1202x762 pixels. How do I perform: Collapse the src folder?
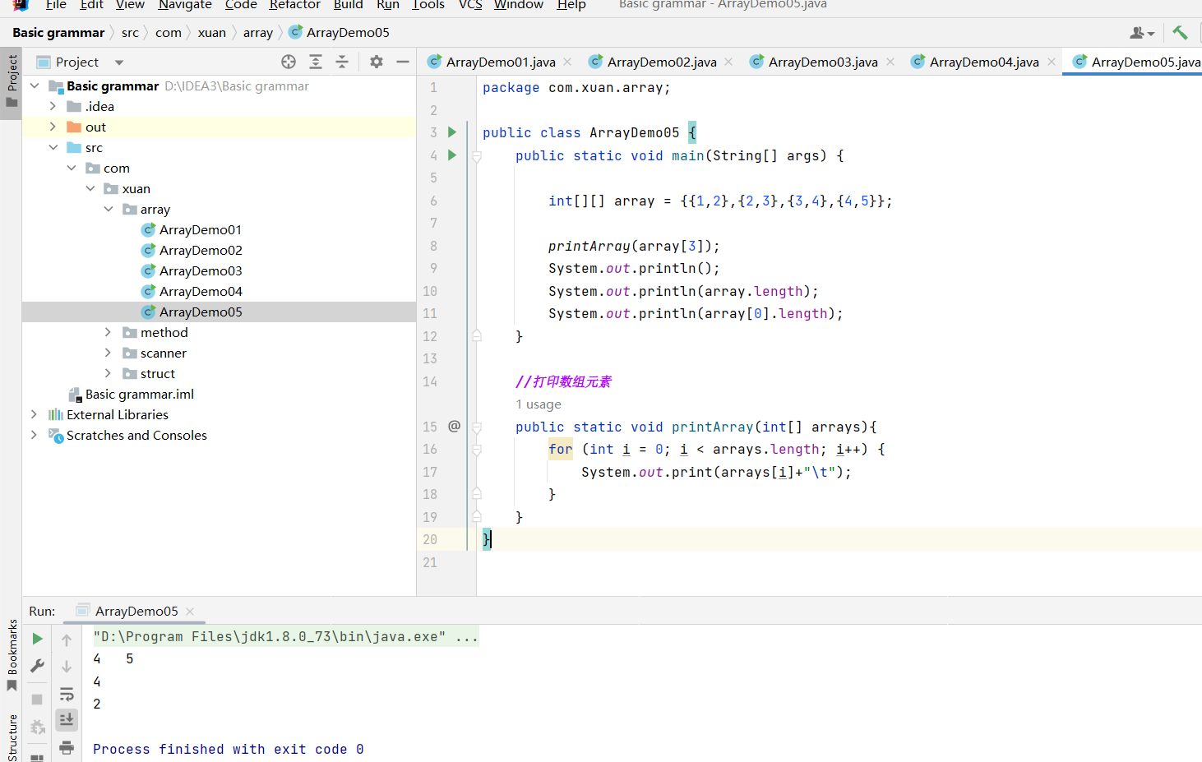coord(53,147)
